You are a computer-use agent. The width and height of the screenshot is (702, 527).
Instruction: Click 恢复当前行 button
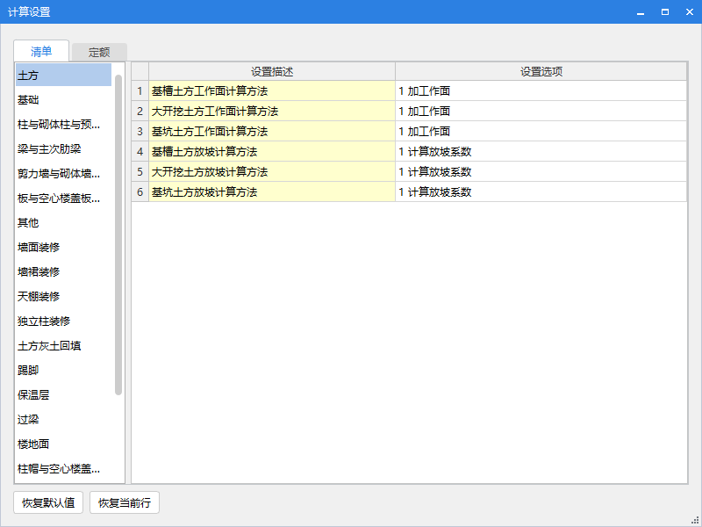[125, 502]
